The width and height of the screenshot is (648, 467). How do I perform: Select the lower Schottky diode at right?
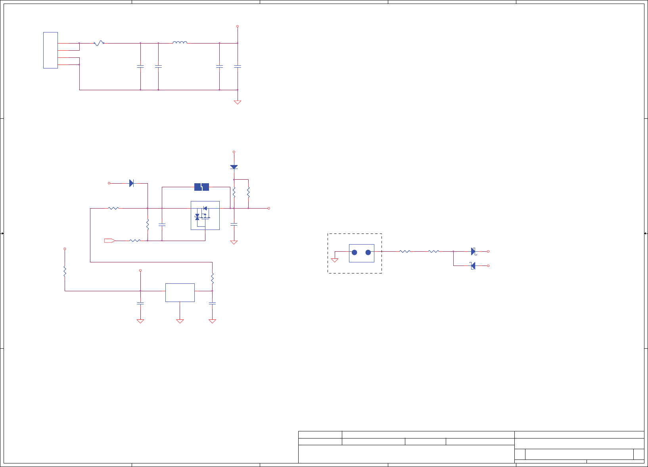coord(473,266)
